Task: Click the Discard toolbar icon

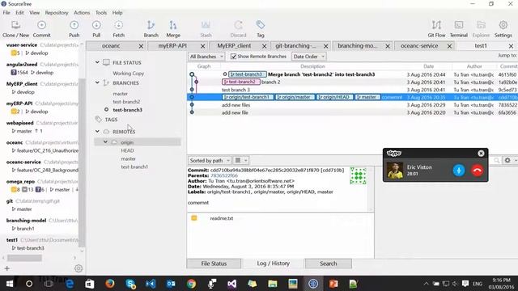Action: tap(238, 25)
